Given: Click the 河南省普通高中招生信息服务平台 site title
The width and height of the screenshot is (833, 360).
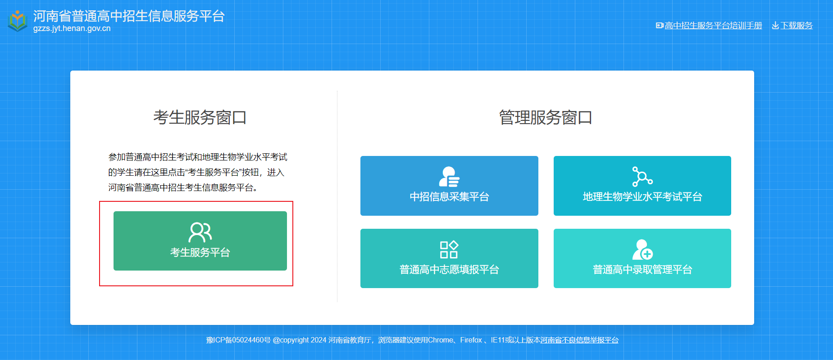Looking at the screenshot, I should (129, 16).
